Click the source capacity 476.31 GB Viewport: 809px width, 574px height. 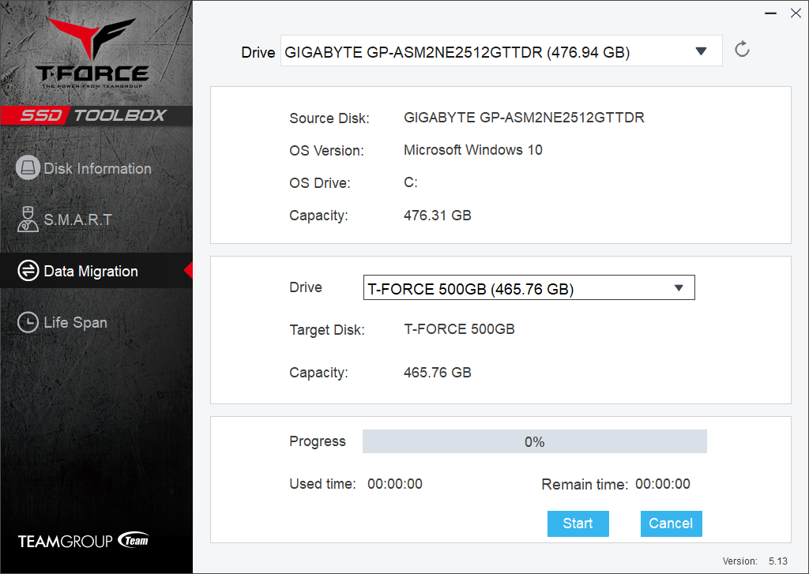[437, 215]
